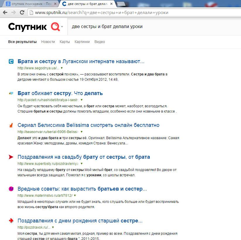The height and width of the screenshot is (240, 241).
Task: Click the segodnya.ua result favicon
Action: pos(11,61)
